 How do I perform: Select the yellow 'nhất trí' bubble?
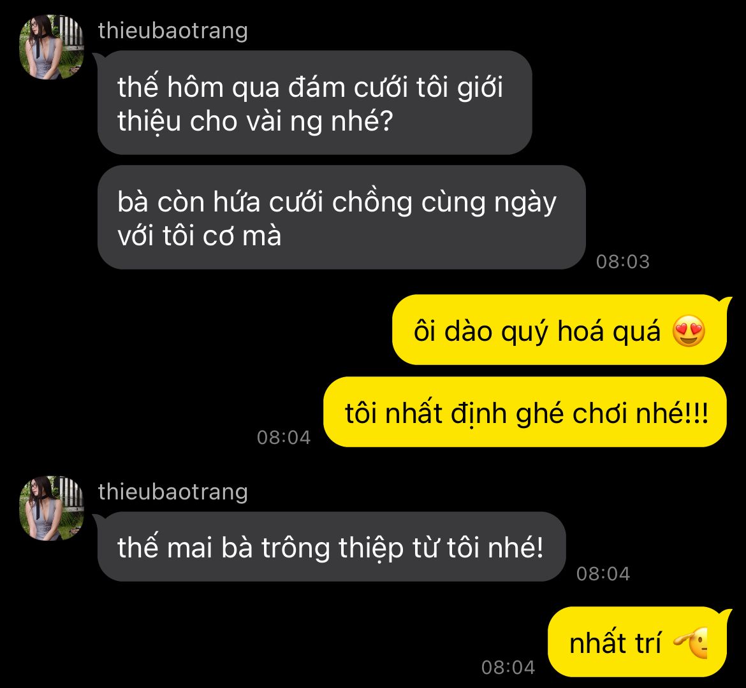[x=638, y=642]
